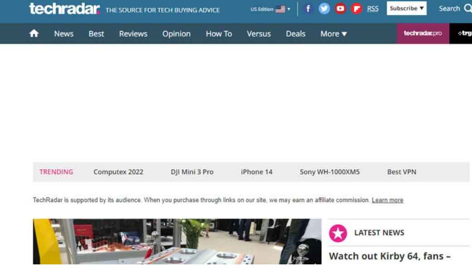Open TechRadar's Facebook page icon

tap(308, 9)
